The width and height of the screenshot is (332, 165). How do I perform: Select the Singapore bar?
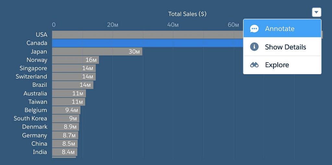(74, 68)
